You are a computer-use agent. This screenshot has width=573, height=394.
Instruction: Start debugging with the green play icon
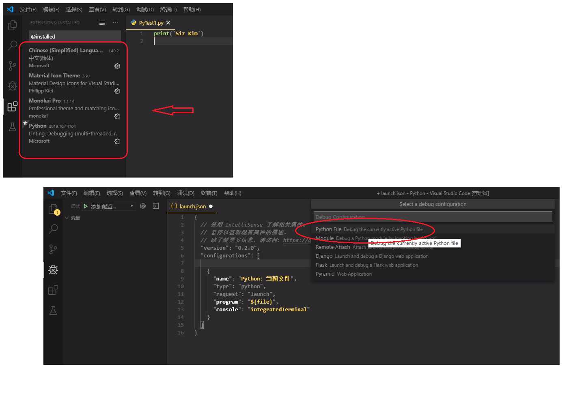click(x=86, y=206)
